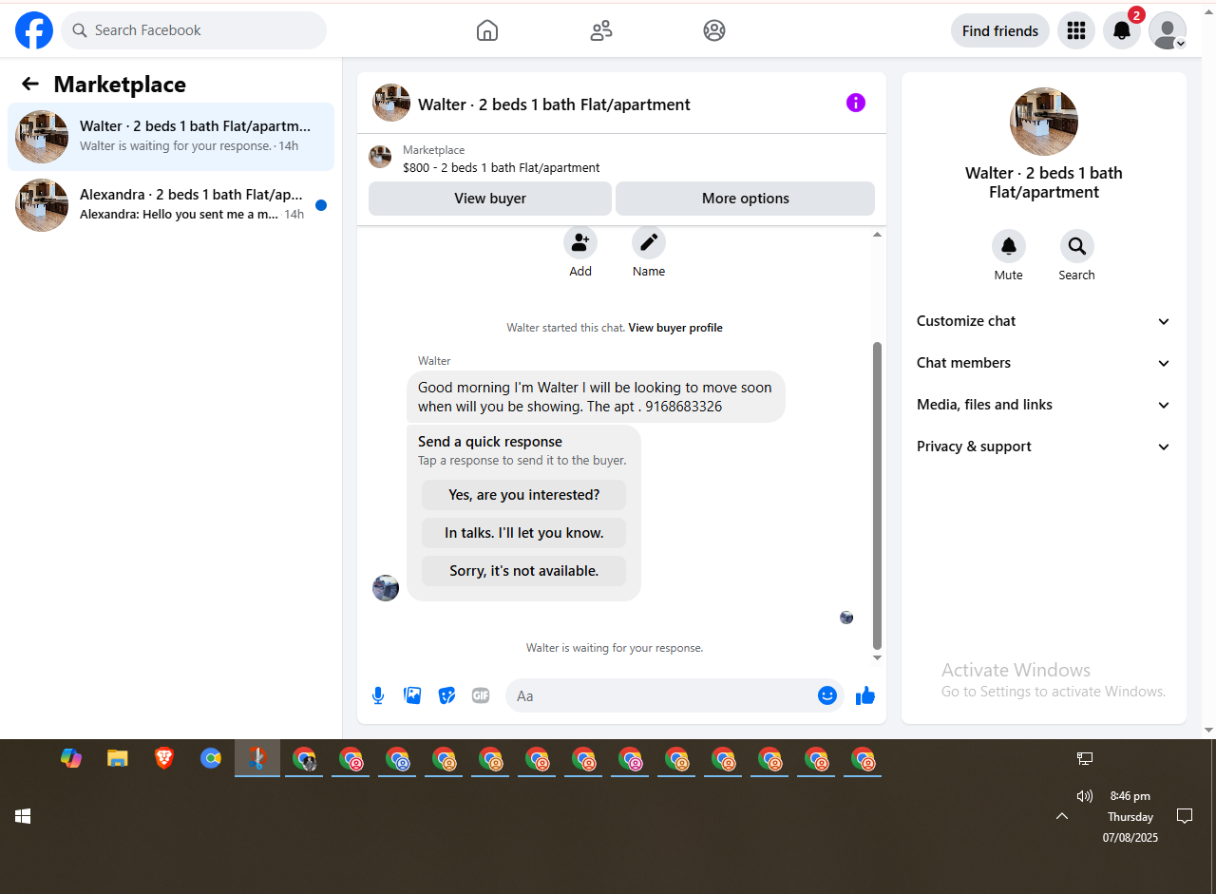Click the chat scrollbar down arrow
This screenshot has width=1216, height=894.
(x=877, y=657)
